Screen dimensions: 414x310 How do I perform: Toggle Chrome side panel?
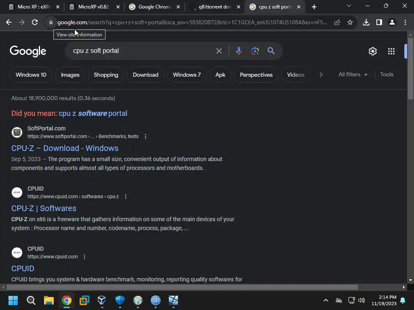[x=379, y=23]
